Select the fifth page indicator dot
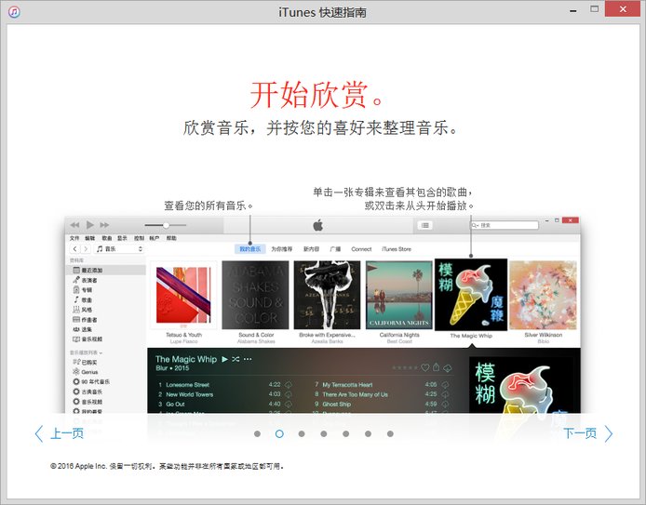This screenshot has height=505, width=646. tap(346, 433)
